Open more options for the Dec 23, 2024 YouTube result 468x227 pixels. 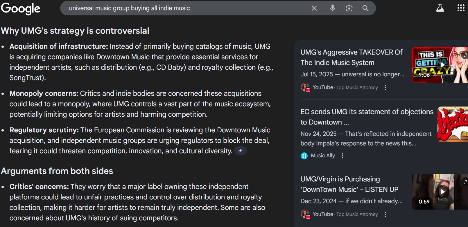point(385,215)
